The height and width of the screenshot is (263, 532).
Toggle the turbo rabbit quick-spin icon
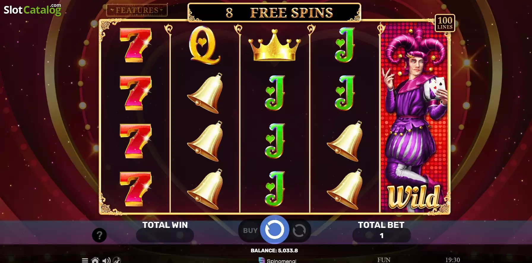pyautogui.click(x=117, y=260)
